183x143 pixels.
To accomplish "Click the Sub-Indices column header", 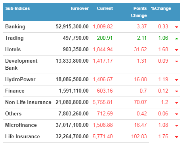I will 17,8.
